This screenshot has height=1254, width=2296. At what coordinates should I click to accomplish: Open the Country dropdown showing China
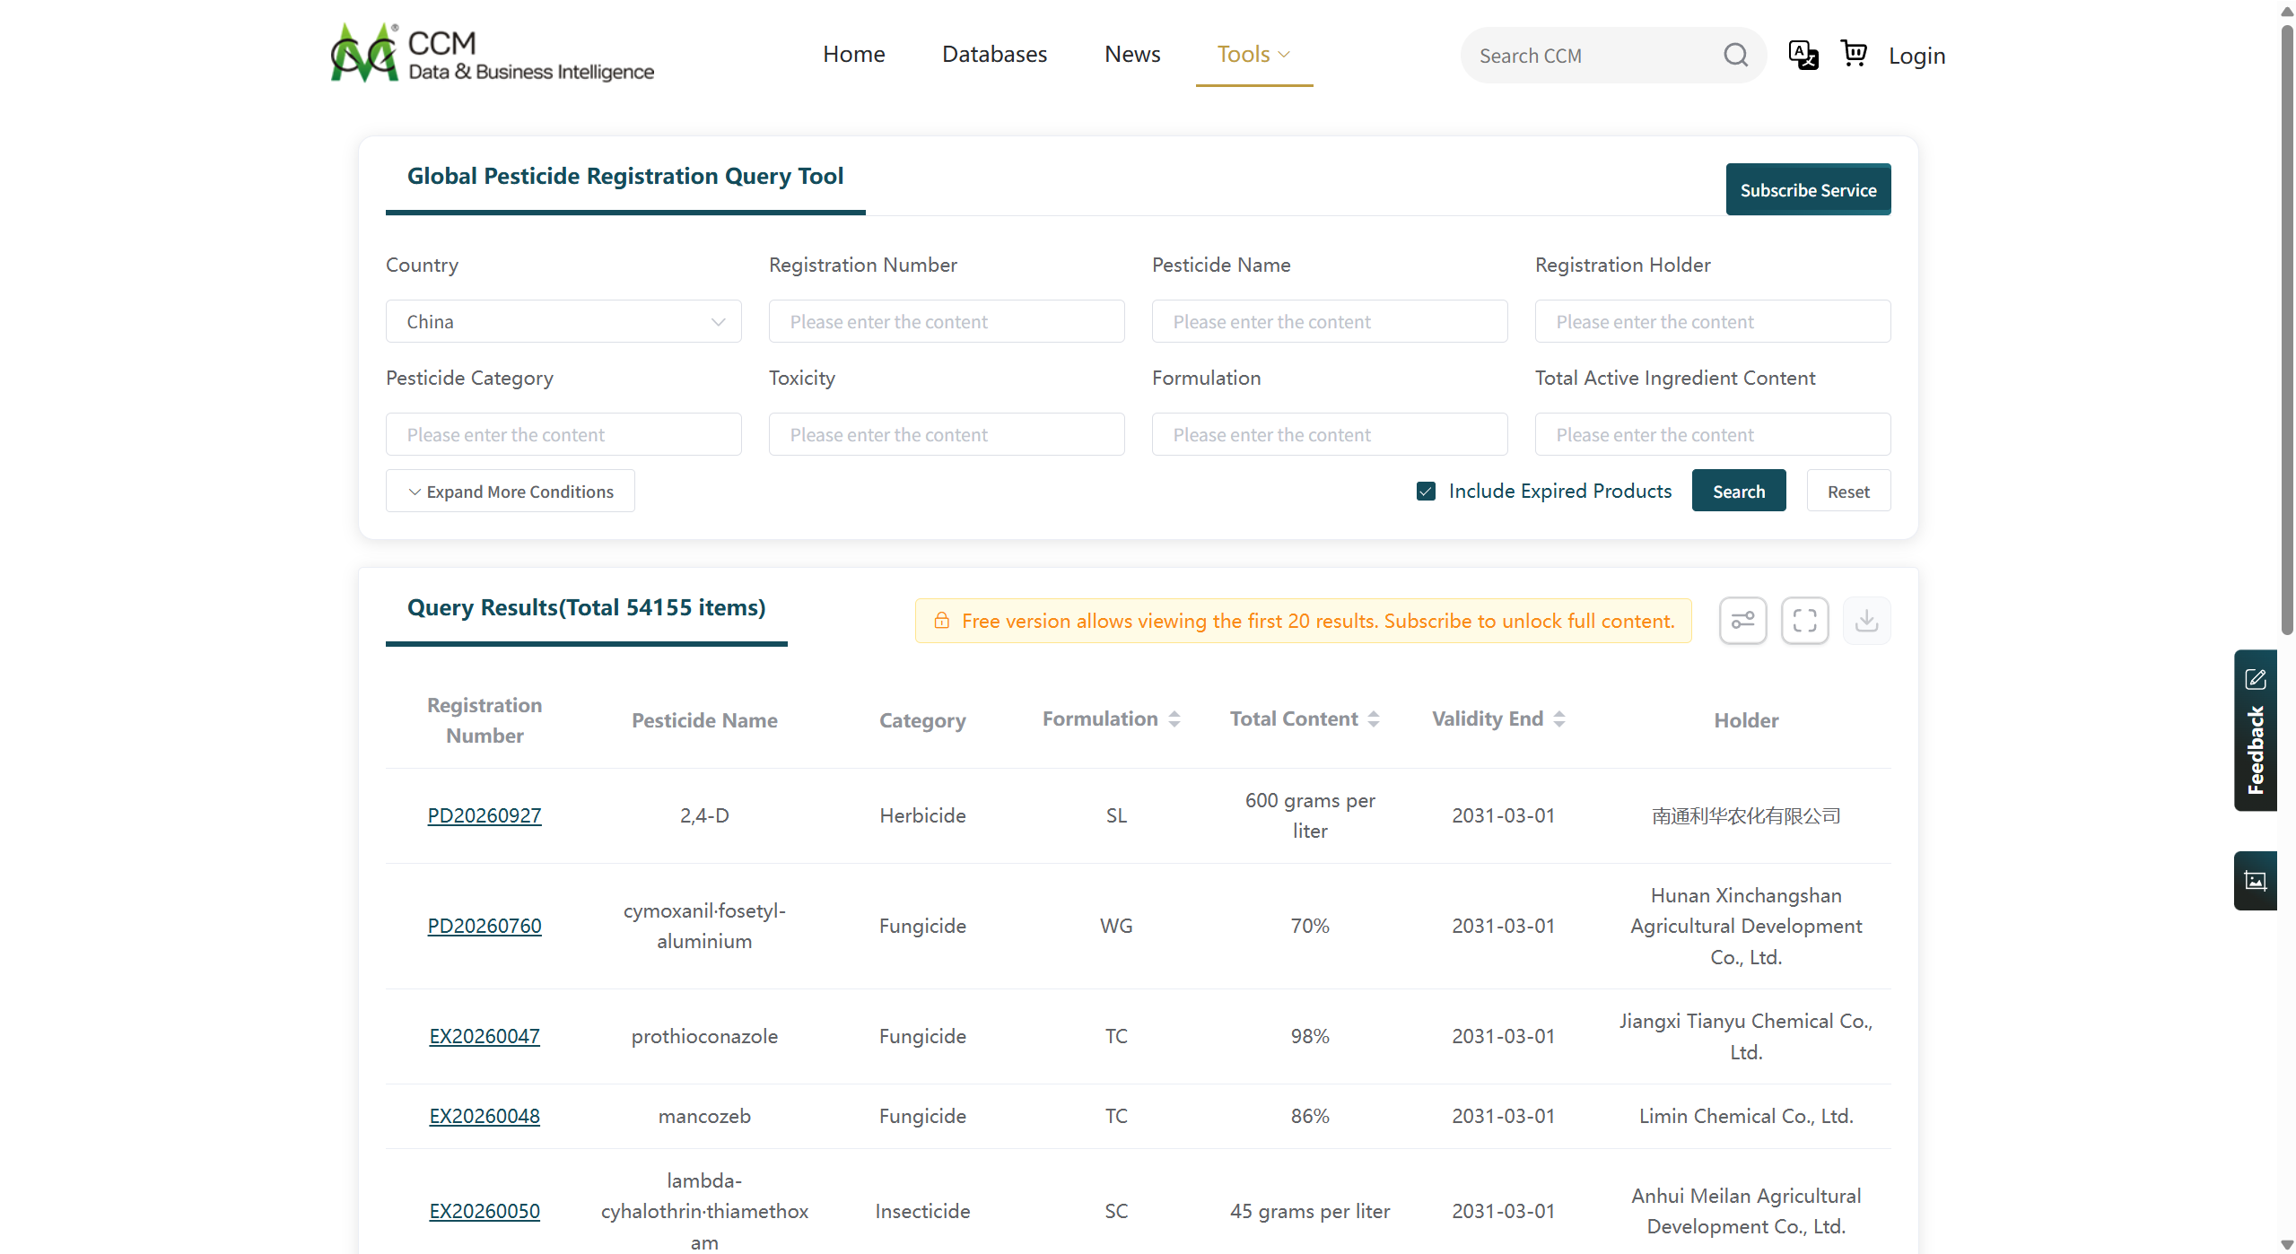pyautogui.click(x=563, y=322)
